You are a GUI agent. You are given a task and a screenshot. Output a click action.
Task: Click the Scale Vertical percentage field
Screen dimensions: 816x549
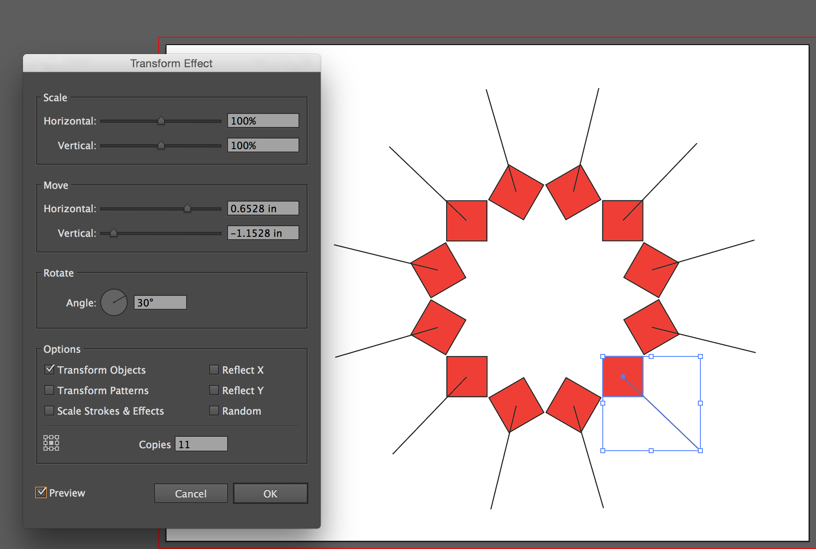click(263, 145)
